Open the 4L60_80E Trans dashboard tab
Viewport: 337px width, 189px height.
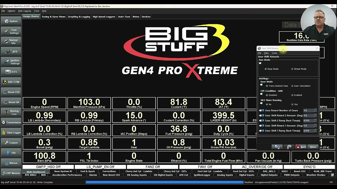coord(323,171)
